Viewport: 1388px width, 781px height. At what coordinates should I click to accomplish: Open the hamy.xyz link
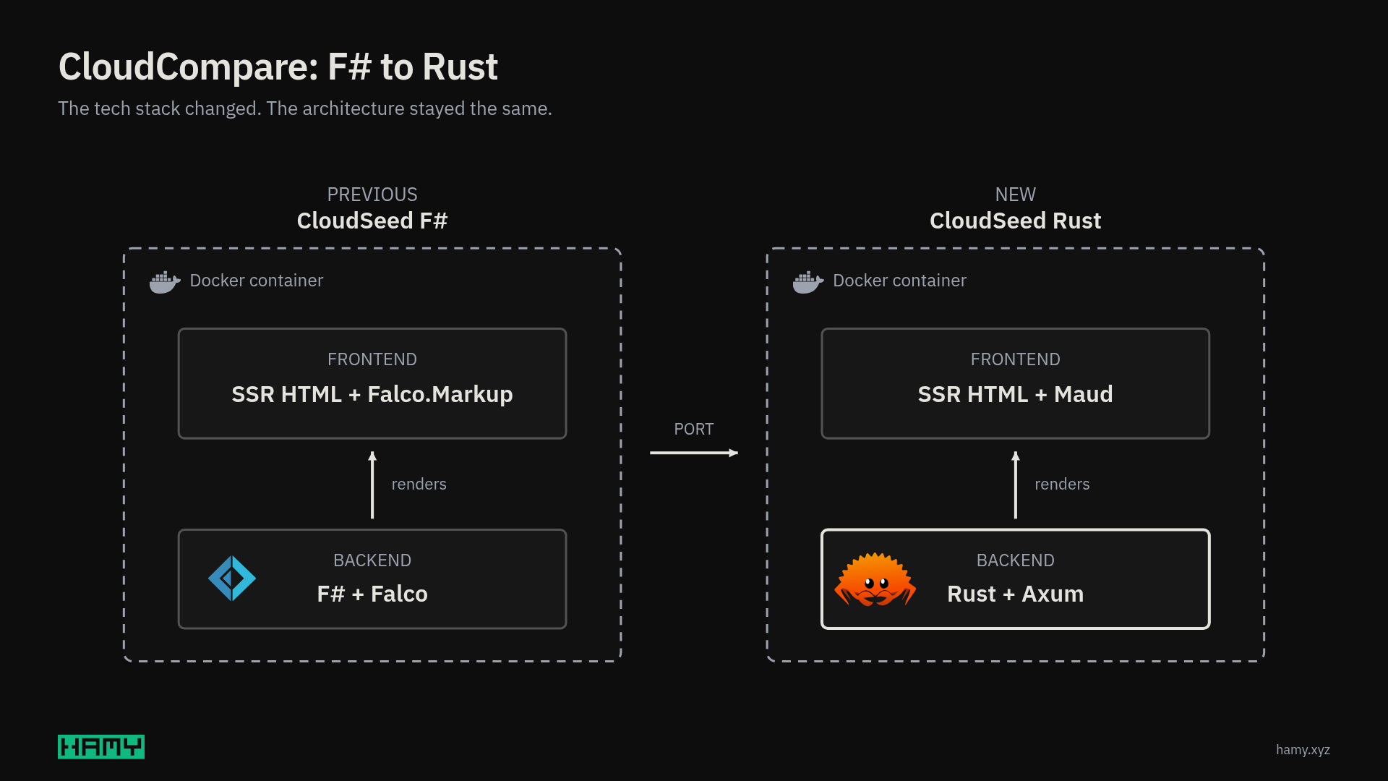point(1303,750)
